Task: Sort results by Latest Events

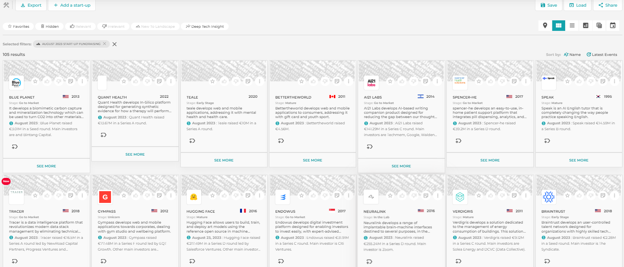Action: click(x=602, y=55)
